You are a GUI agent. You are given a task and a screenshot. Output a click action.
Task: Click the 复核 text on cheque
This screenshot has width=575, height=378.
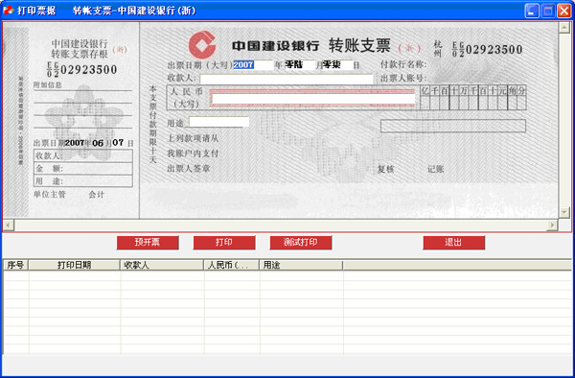[386, 169]
